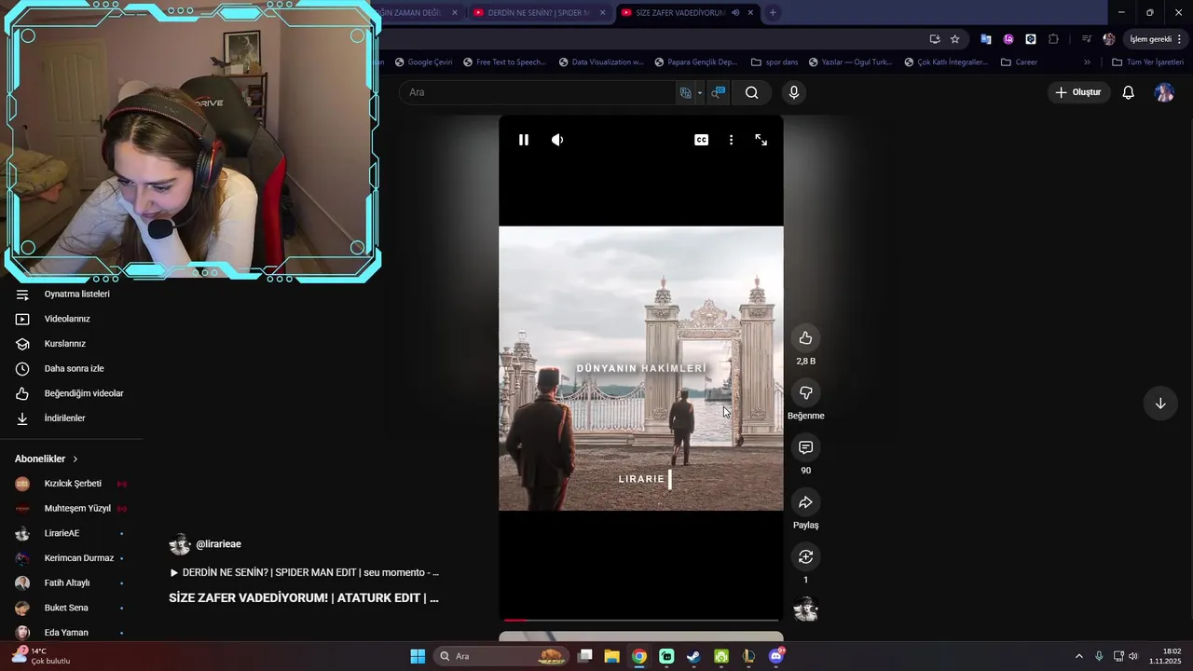The image size is (1193, 671).
Task: Expand the small dropdown arrow beside translate icon
Action: (x=700, y=92)
